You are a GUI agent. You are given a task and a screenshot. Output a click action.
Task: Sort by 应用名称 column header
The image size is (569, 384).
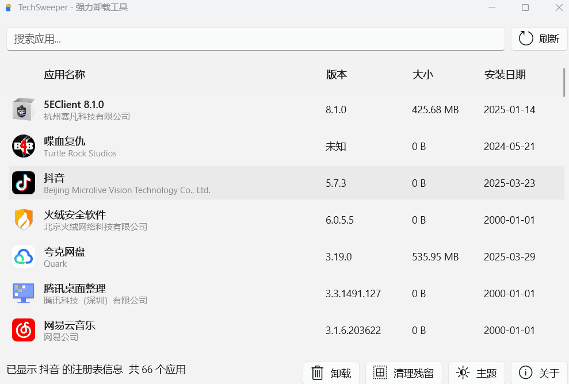point(64,75)
